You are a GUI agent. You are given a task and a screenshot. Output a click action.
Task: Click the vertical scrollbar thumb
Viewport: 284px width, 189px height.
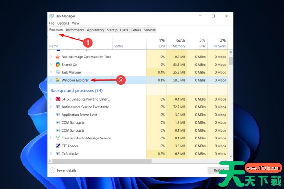tap(231, 61)
